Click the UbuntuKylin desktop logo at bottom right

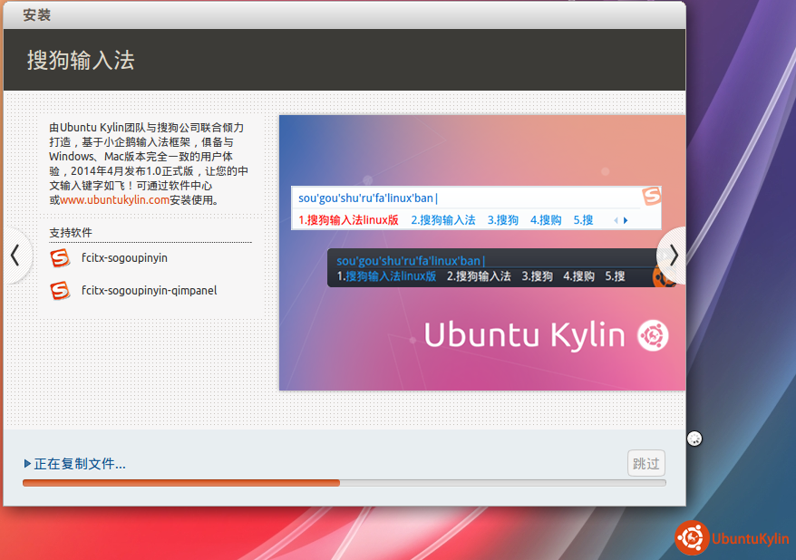[x=732, y=538]
